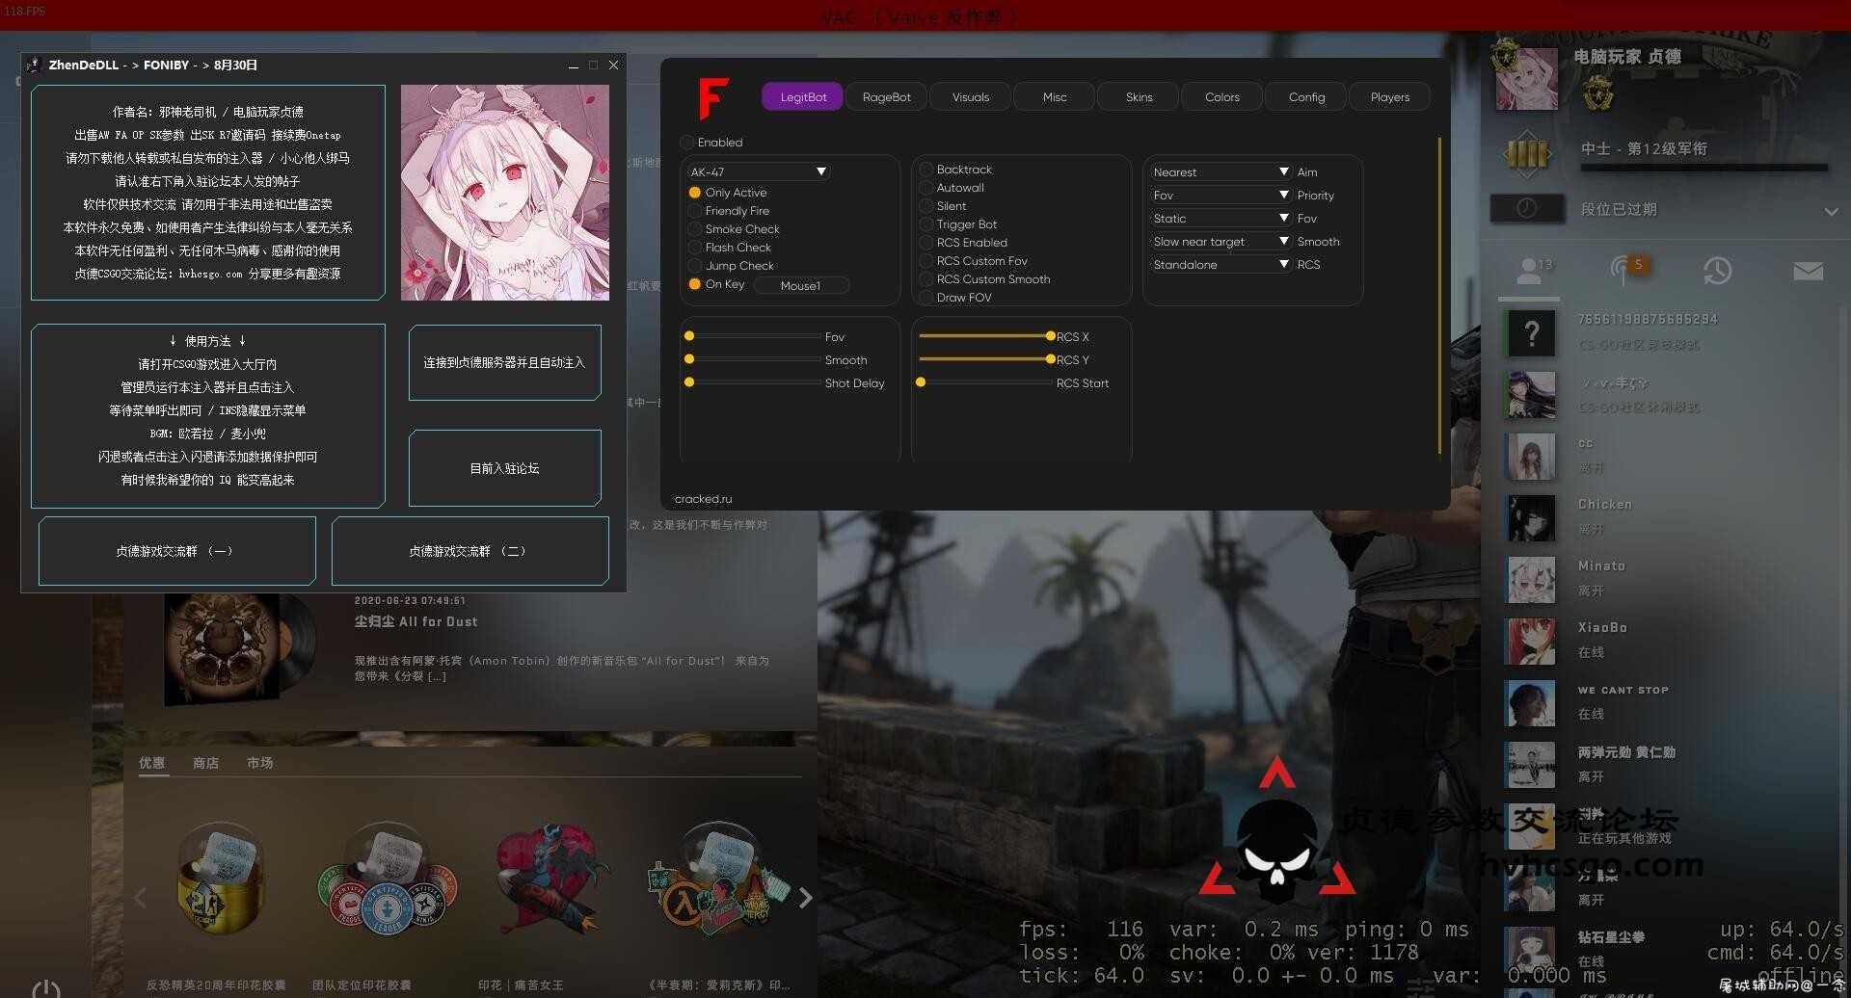Click previous arrow in store carousel
Screen dimensions: 1851x998
(x=141, y=898)
